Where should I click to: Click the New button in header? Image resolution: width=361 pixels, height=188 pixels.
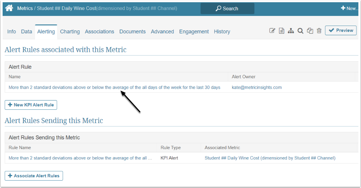click(349, 8)
